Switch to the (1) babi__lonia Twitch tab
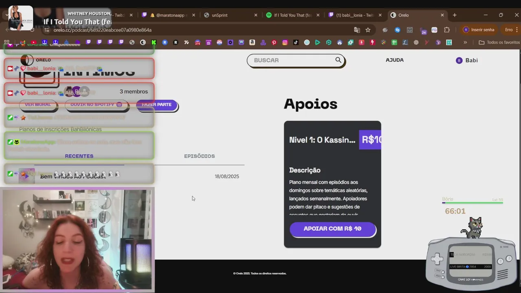Viewport: 521px width, 293px height. [x=354, y=15]
